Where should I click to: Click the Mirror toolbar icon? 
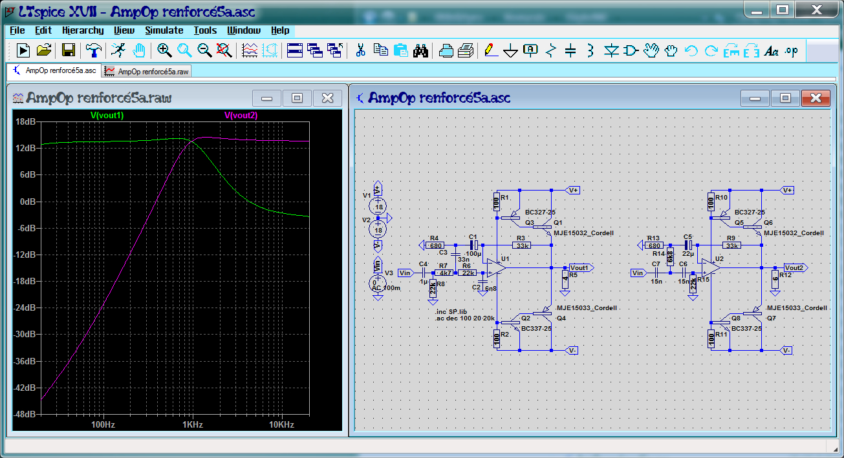(x=752, y=50)
